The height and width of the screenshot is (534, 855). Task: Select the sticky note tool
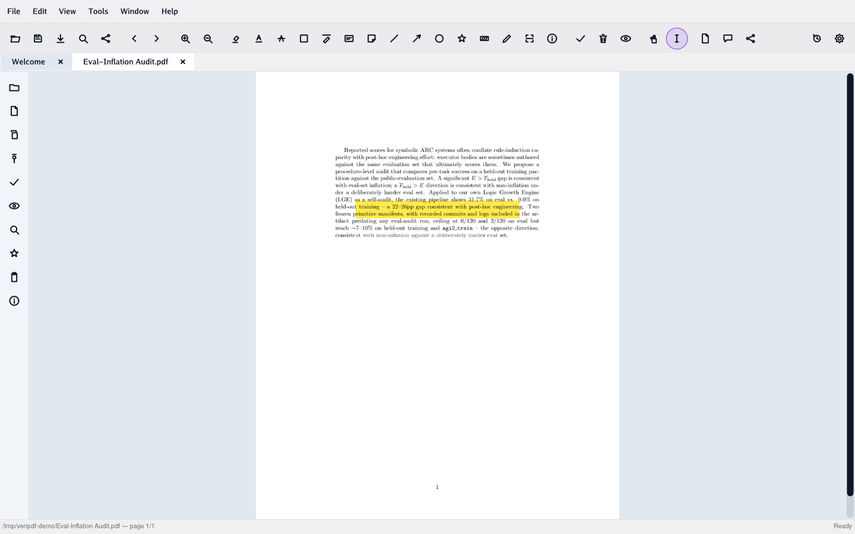click(372, 39)
